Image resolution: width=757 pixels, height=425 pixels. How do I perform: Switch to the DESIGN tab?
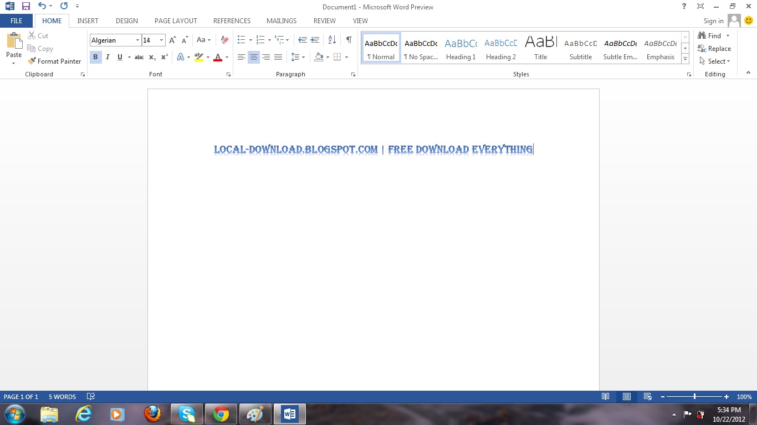[x=127, y=20]
